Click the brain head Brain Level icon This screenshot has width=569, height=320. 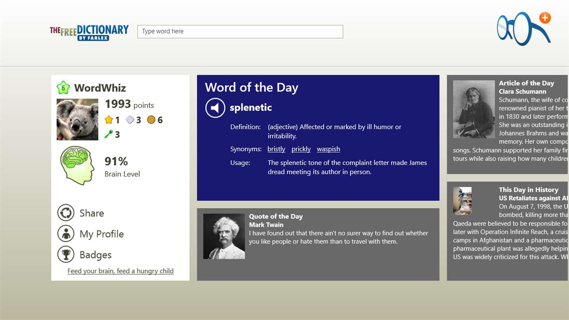tap(77, 166)
